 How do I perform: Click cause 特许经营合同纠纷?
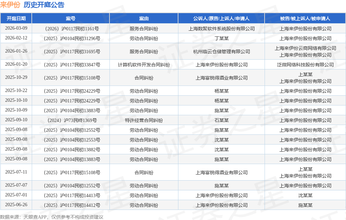tap(144, 120)
